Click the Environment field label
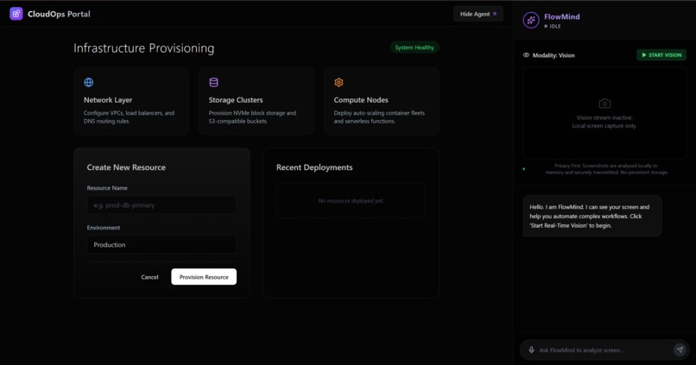Image resolution: width=696 pixels, height=365 pixels. (104, 228)
